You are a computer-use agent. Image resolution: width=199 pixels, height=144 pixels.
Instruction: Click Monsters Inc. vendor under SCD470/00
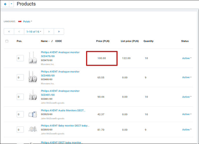(48, 64)
